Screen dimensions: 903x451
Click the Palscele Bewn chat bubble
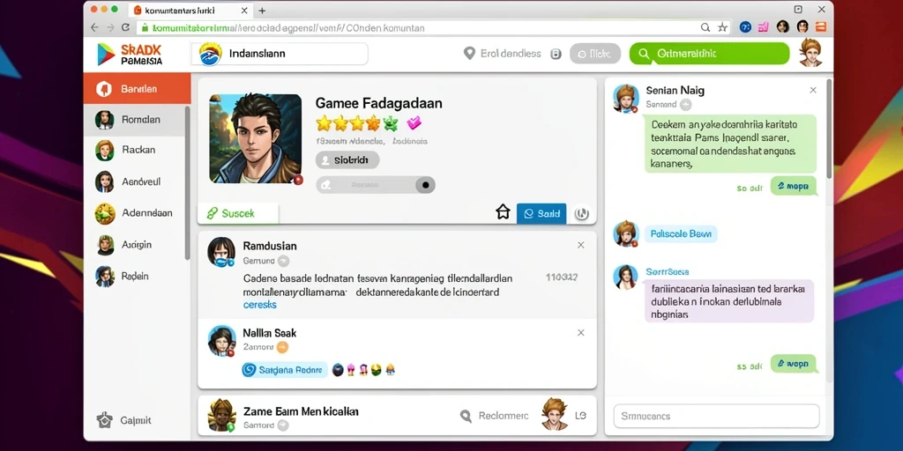pyautogui.click(x=681, y=233)
